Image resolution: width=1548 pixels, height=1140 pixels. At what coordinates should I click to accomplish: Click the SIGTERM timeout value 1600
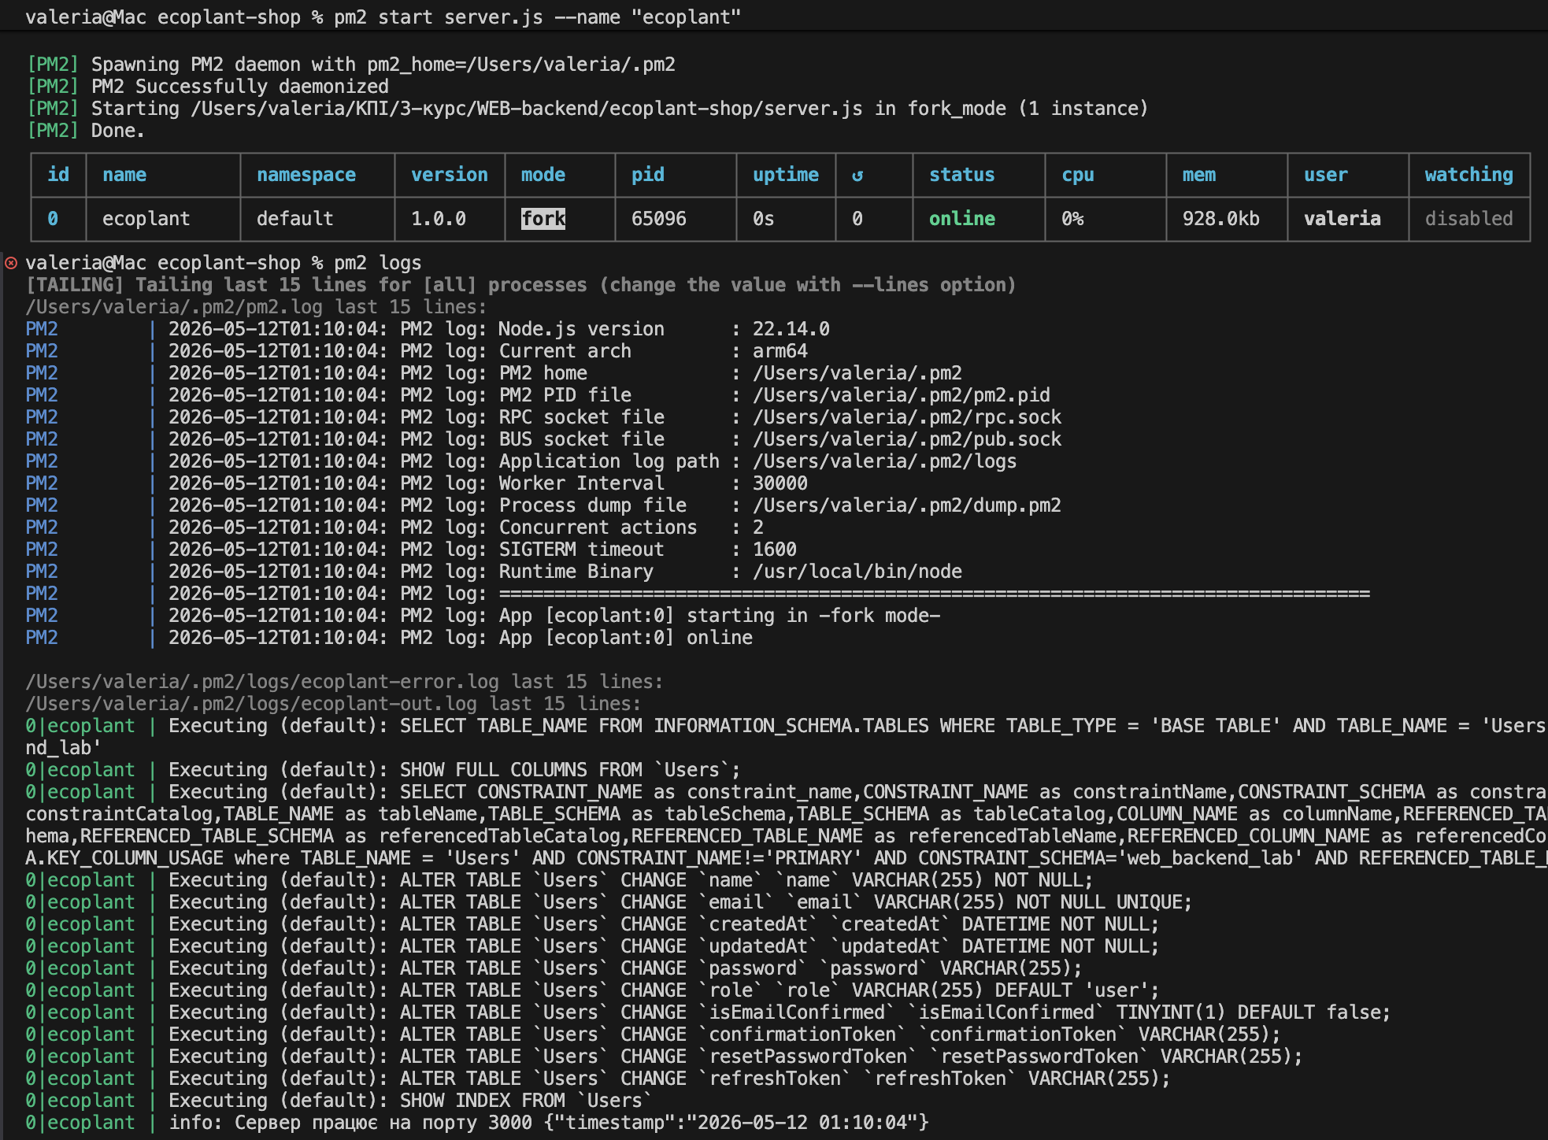coord(775,550)
